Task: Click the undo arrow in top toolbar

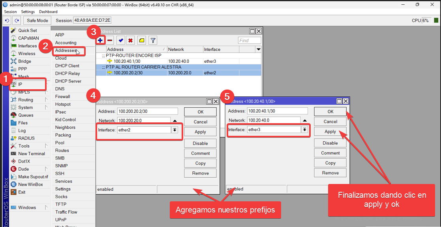Action: point(7,21)
